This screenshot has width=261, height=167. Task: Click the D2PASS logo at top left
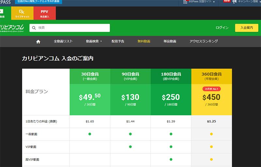point(5,2)
